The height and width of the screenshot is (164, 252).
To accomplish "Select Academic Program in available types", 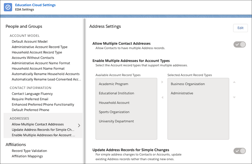I will (x=113, y=84).
